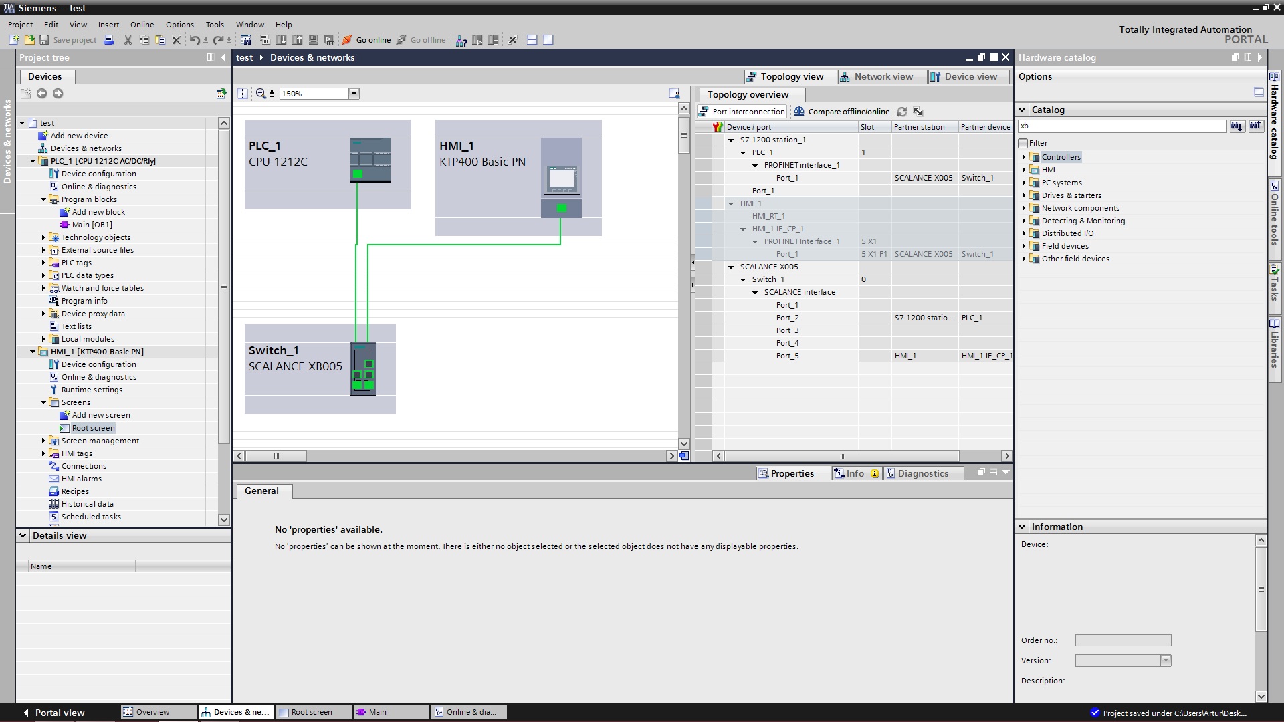Image resolution: width=1284 pixels, height=722 pixels.
Task: Click the Stop CPU toolbar icon
Action: tap(494, 40)
